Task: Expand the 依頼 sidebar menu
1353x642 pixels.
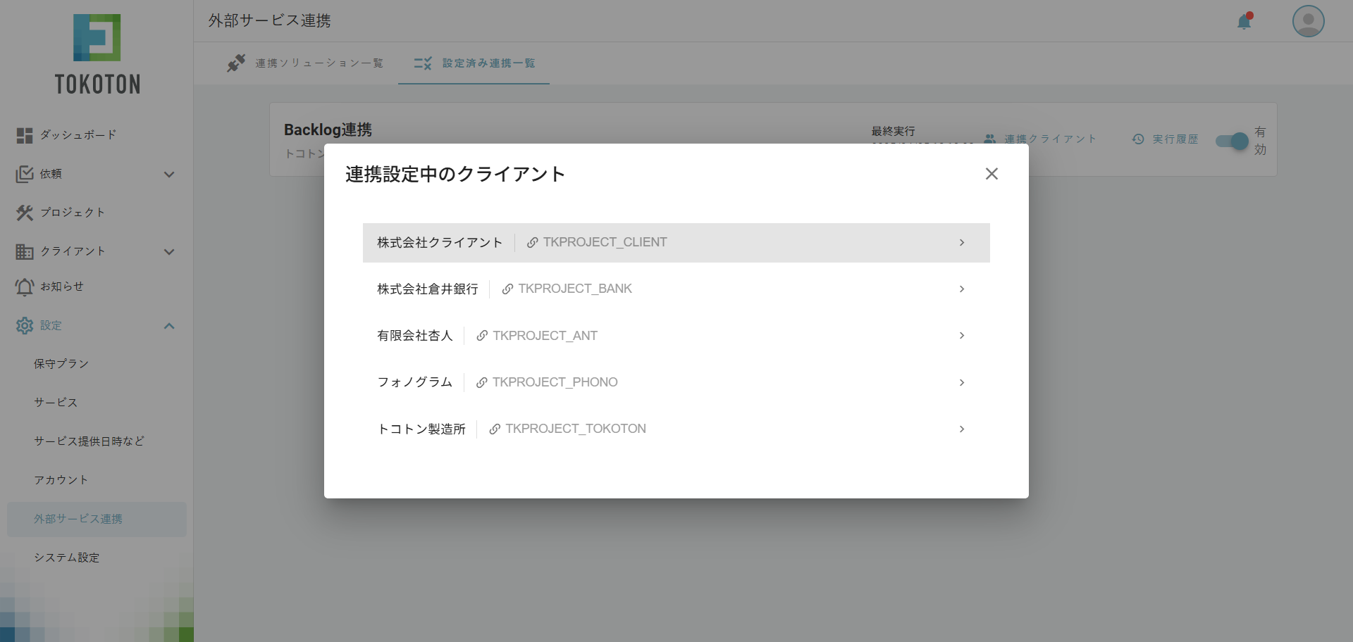Action: coord(168,174)
